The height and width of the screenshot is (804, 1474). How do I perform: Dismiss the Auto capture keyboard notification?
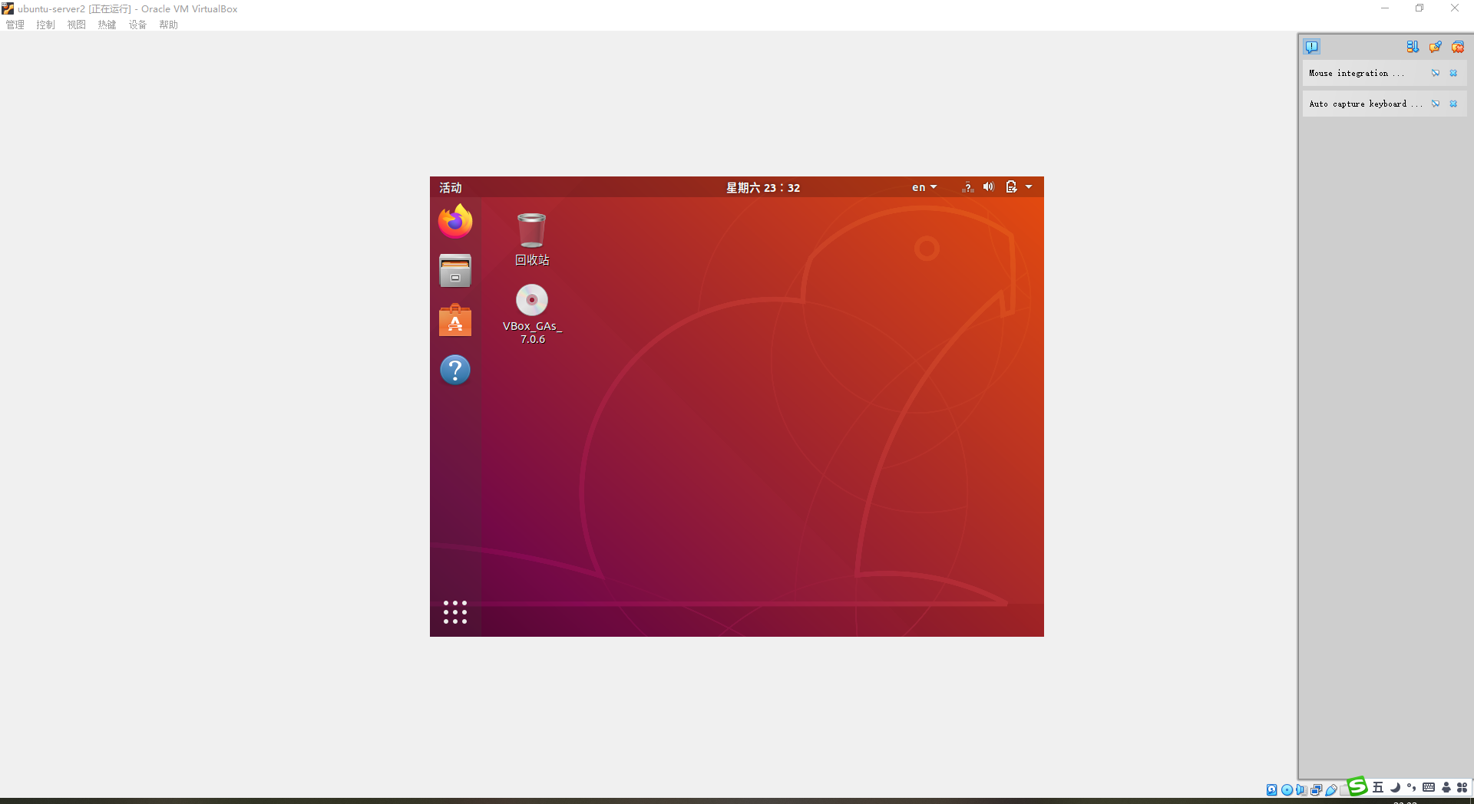pyautogui.click(x=1453, y=104)
